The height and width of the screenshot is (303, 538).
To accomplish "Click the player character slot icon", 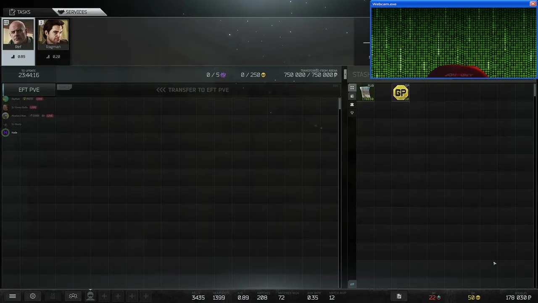I will point(90,296).
